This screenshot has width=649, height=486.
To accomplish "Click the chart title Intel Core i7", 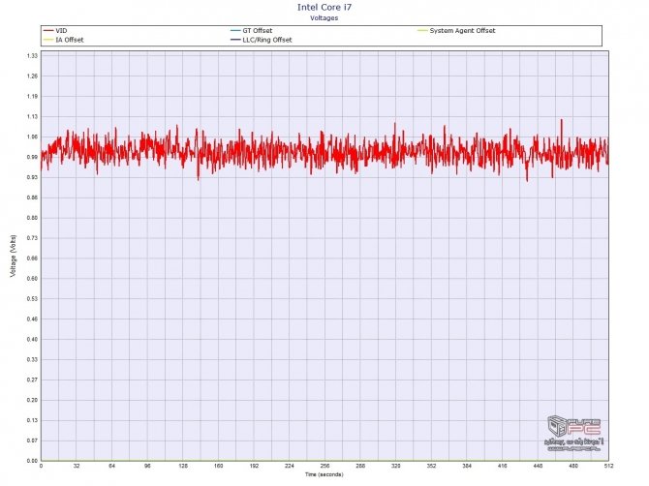I will (x=324, y=7).
